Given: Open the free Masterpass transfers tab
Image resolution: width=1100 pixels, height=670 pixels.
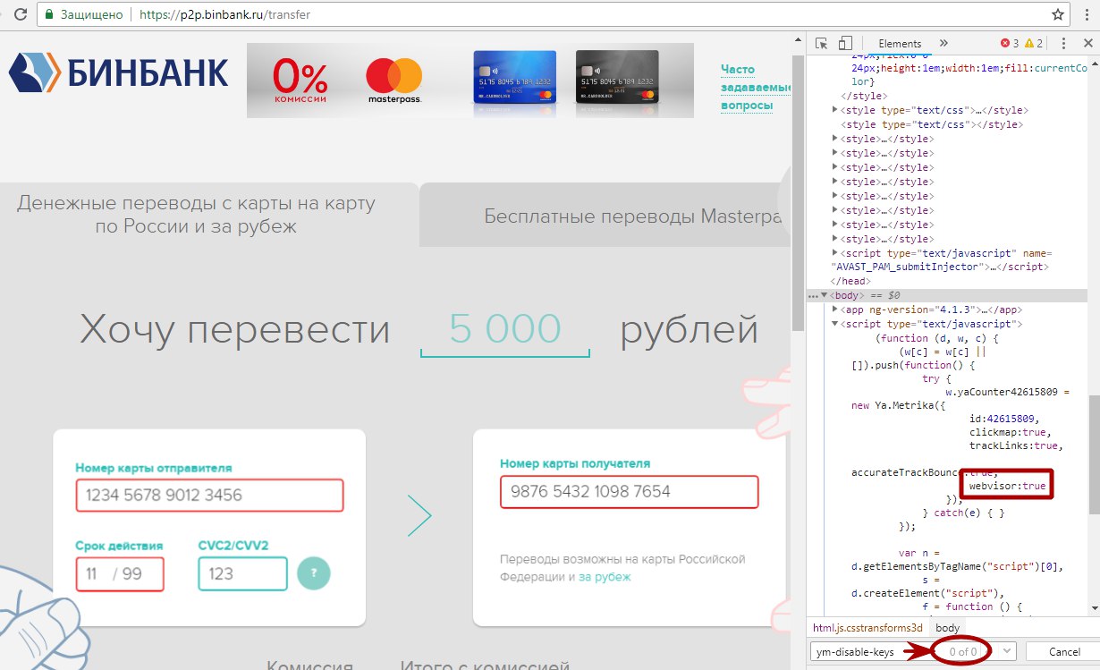Looking at the screenshot, I should pos(605,216).
